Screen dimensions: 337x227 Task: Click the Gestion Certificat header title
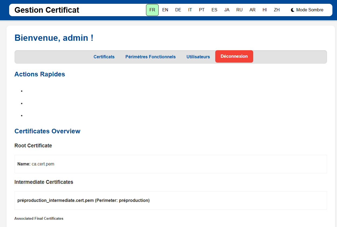pyautogui.click(x=47, y=10)
